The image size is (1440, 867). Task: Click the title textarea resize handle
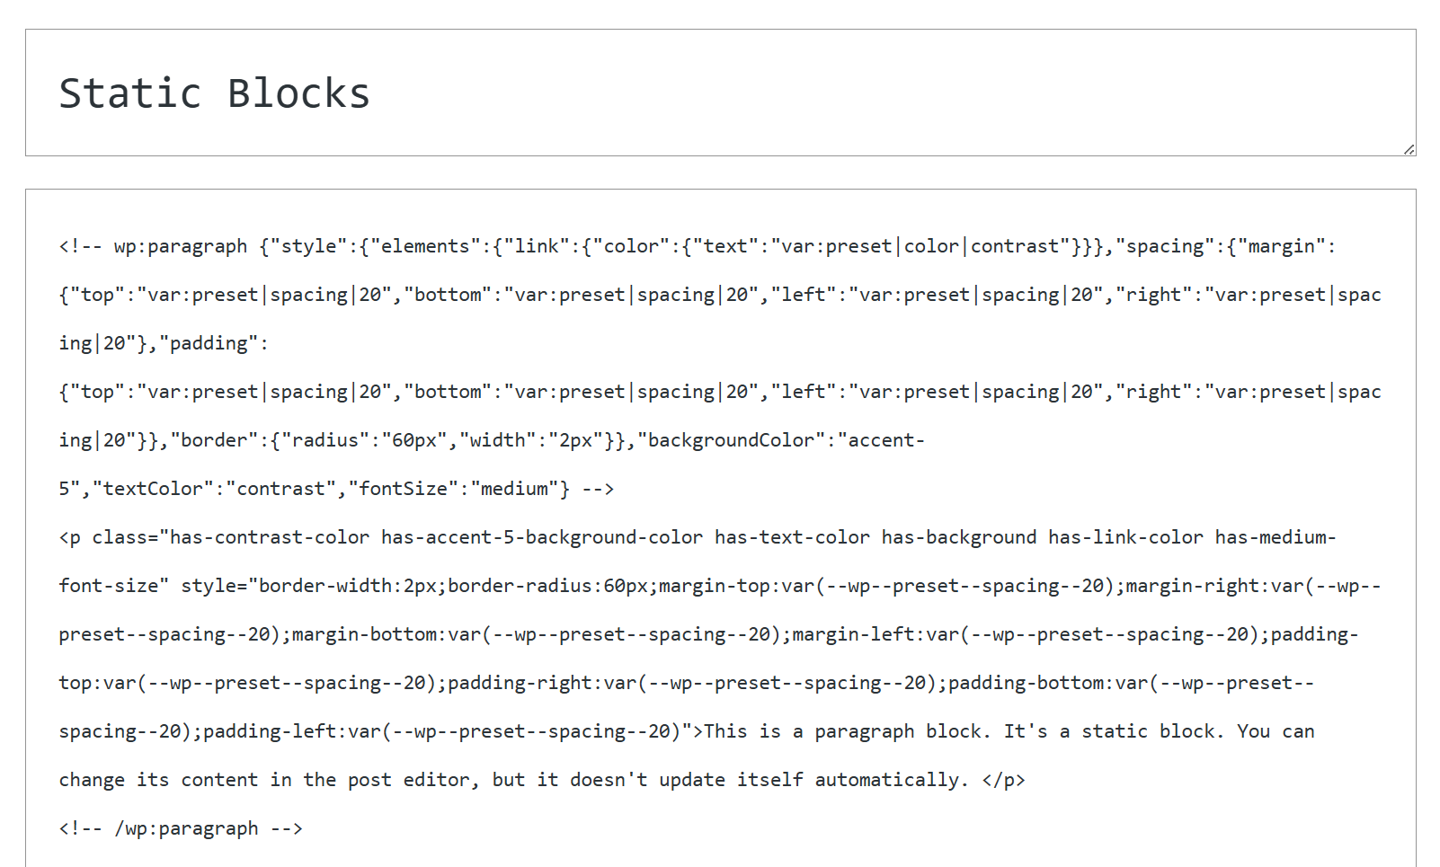pos(1409,149)
